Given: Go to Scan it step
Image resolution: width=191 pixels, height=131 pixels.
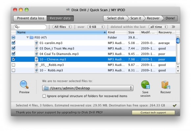Looking at the screenshot, I should [x=136, y=18].
